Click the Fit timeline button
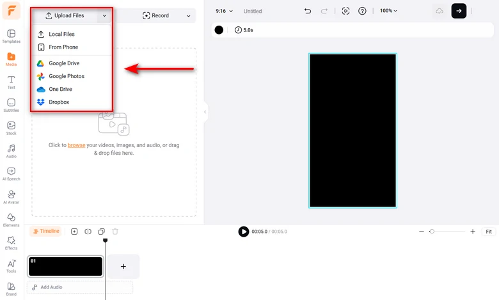 tap(489, 232)
